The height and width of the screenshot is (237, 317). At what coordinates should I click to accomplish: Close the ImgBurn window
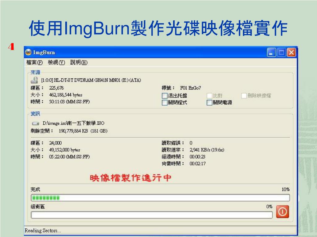(x=291, y=52)
